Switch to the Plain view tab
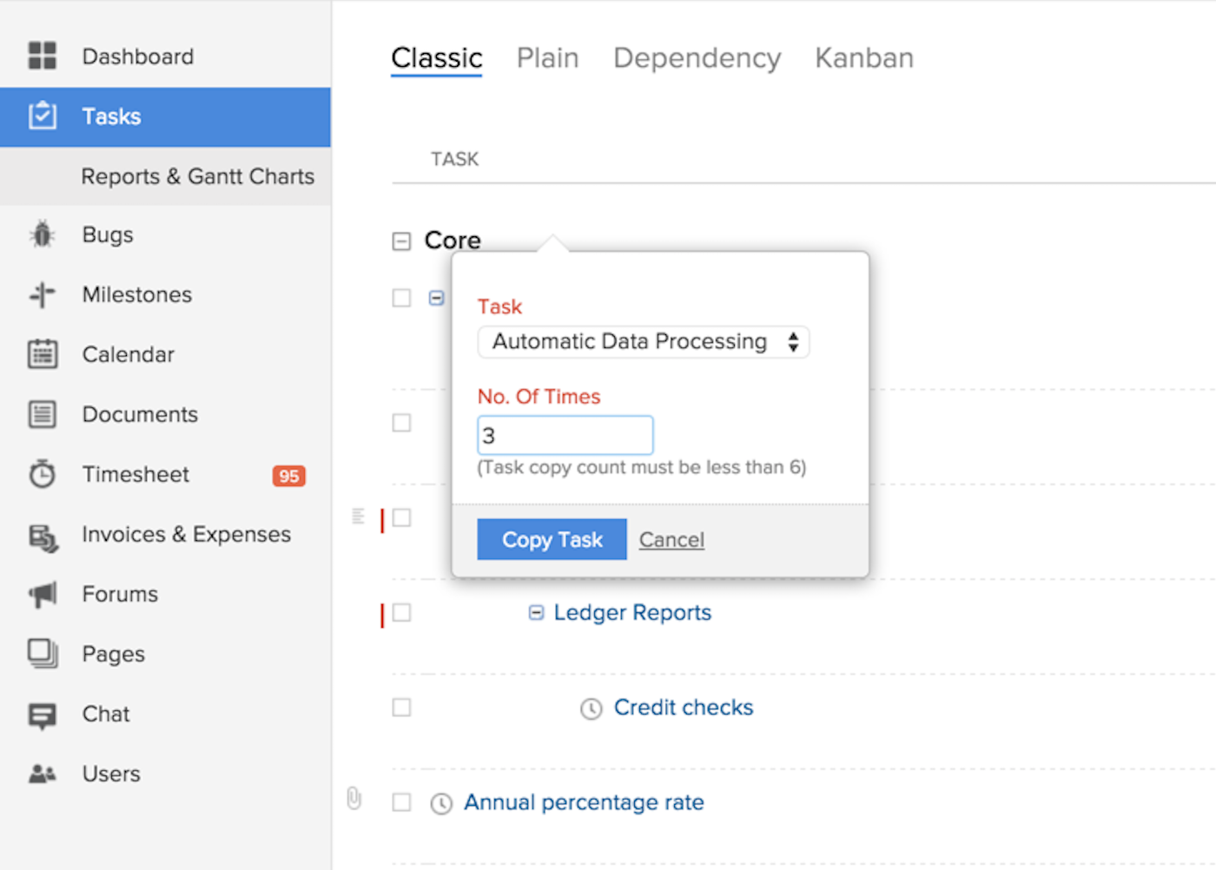Screen dimensions: 1216x870 (547, 58)
